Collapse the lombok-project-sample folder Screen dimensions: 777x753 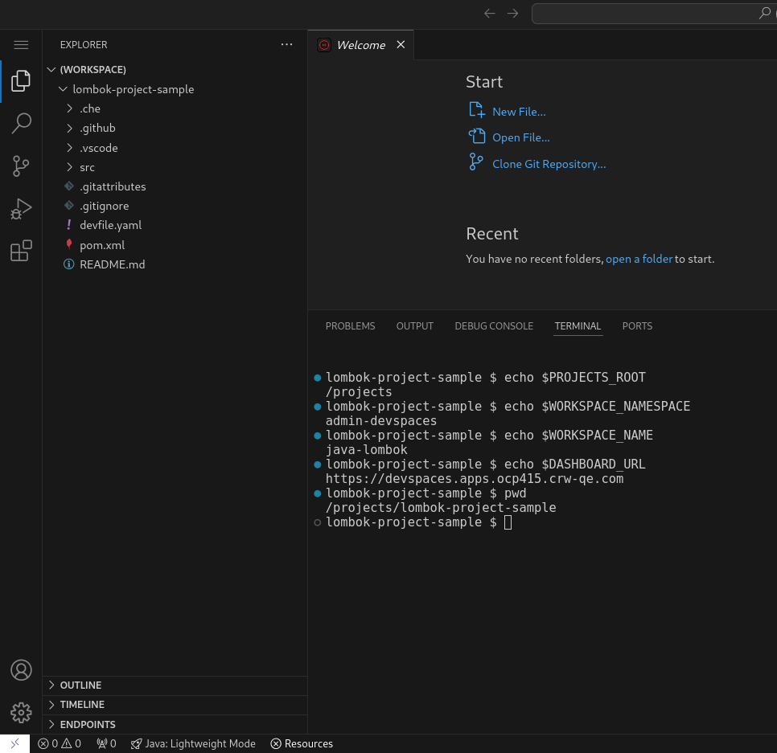tap(133, 89)
